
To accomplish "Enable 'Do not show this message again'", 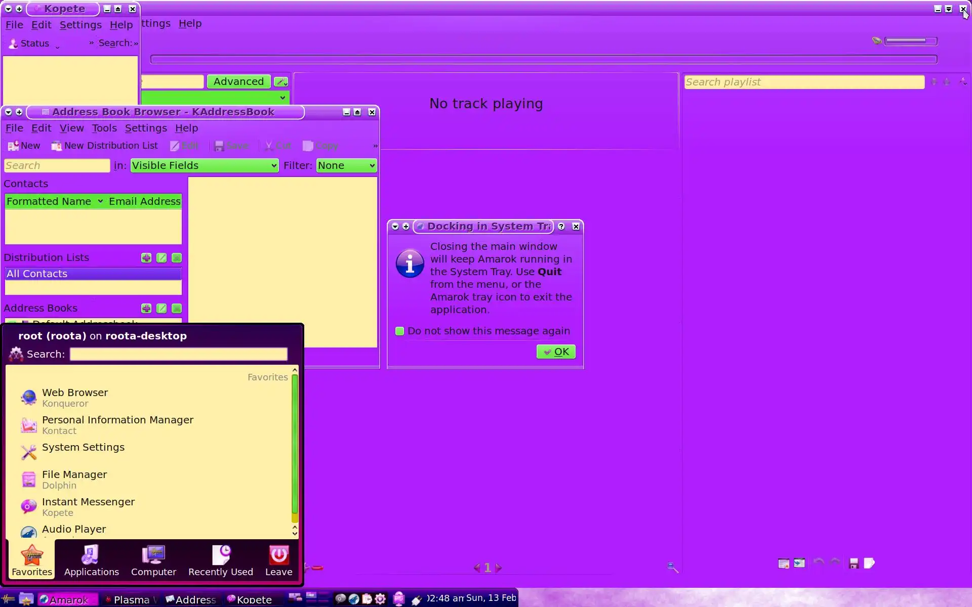I will 400,331.
